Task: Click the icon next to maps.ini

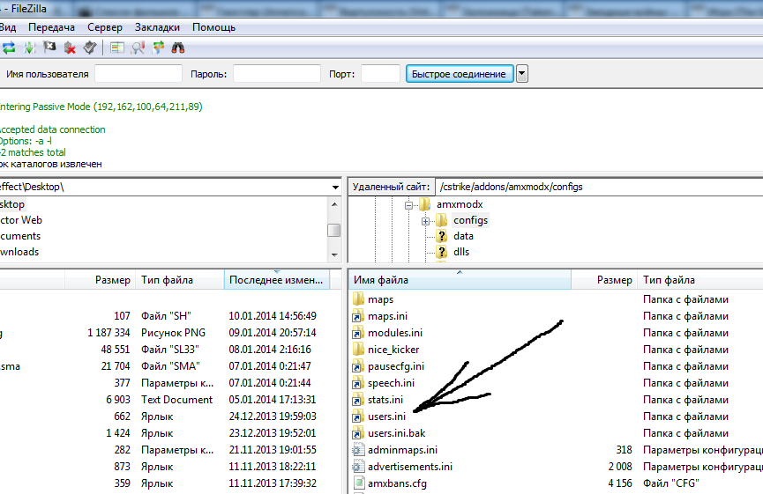Action: point(358,316)
